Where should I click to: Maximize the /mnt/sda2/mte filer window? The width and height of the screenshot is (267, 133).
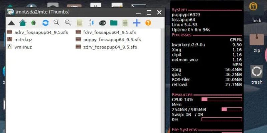(149, 12)
